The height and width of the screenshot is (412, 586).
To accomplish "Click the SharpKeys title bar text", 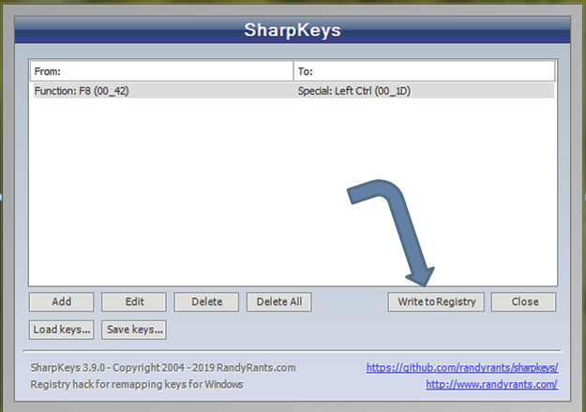I will tap(293, 30).
